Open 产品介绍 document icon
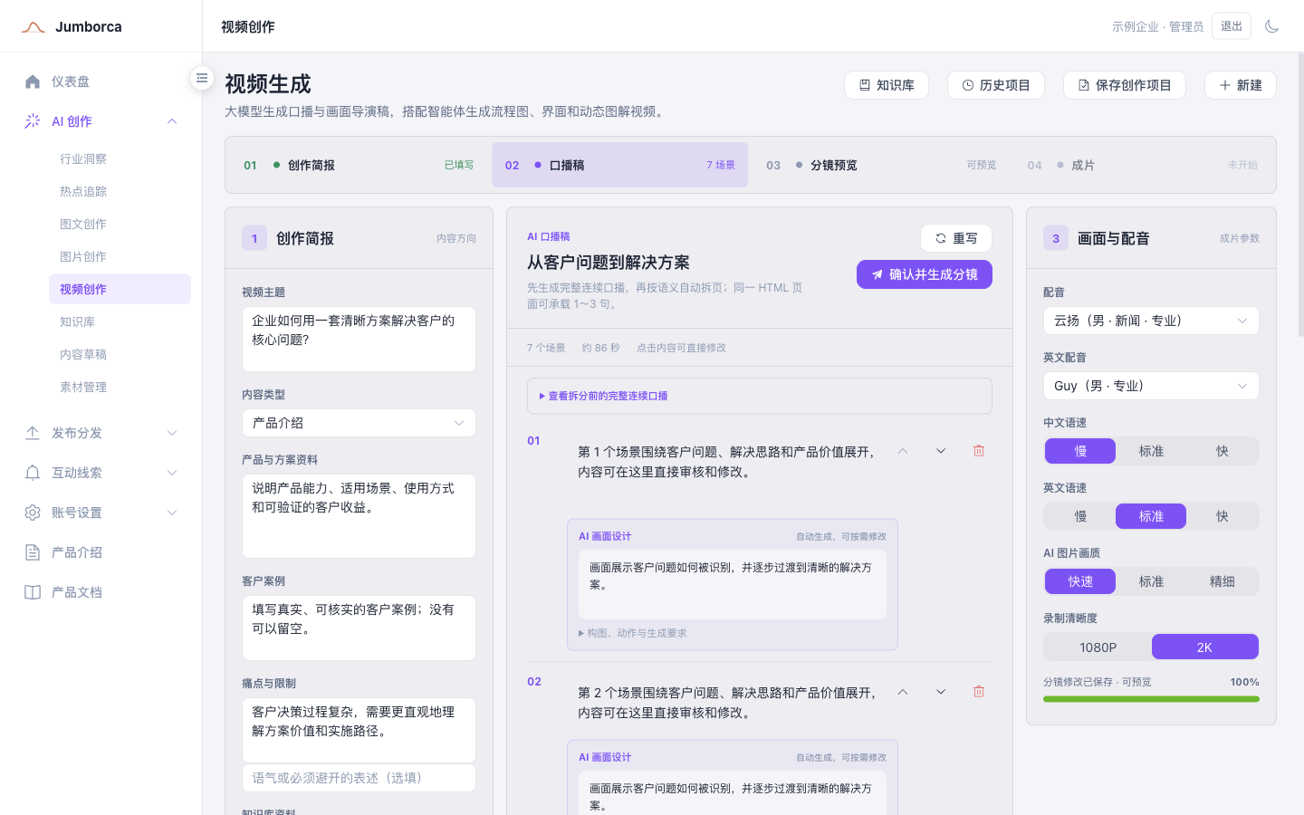Image resolution: width=1304 pixels, height=815 pixels. (33, 552)
